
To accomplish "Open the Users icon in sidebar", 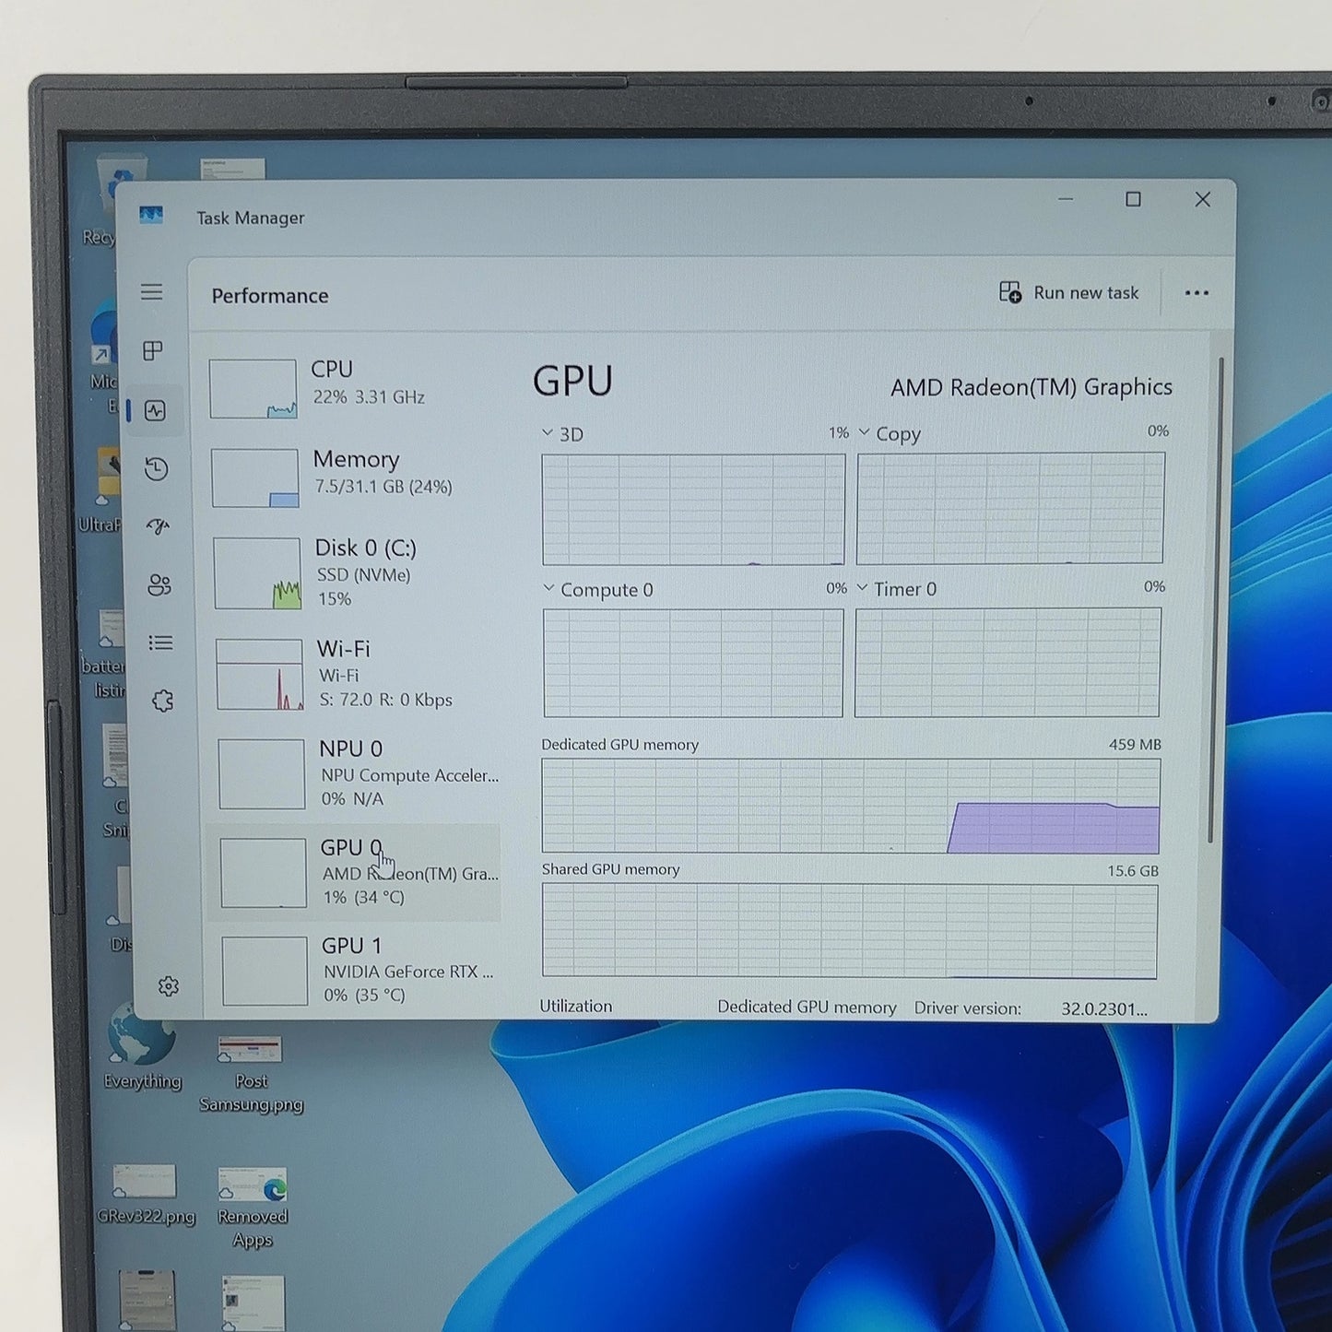I will (159, 585).
